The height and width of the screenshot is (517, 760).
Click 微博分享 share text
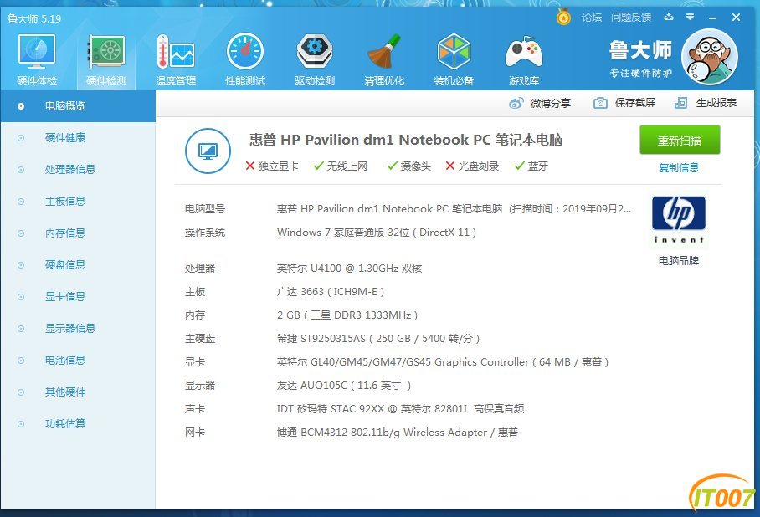551,103
